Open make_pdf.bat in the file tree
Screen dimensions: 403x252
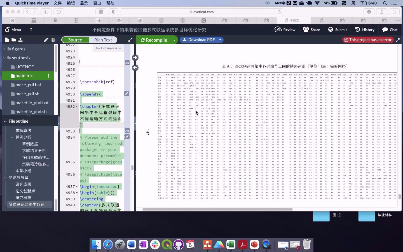[28, 85]
